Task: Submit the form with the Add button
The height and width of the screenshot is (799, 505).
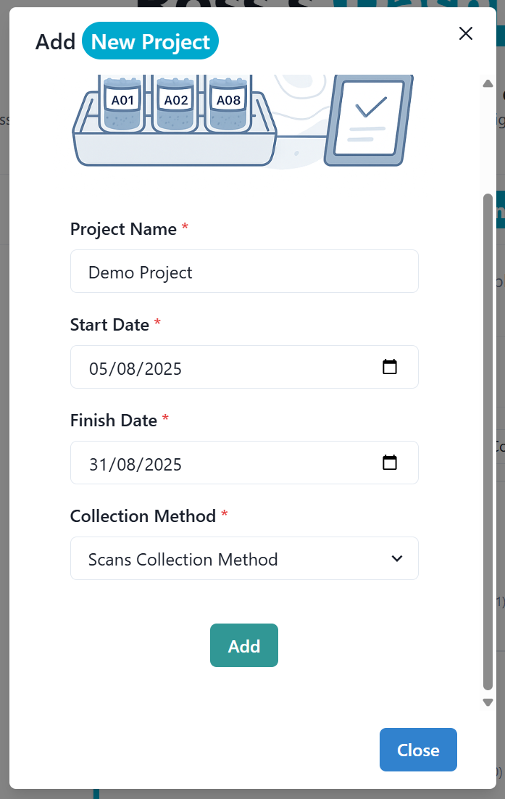Action: [x=244, y=645]
